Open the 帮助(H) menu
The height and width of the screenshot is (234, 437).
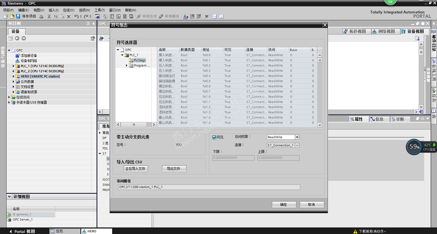(x=131, y=10)
